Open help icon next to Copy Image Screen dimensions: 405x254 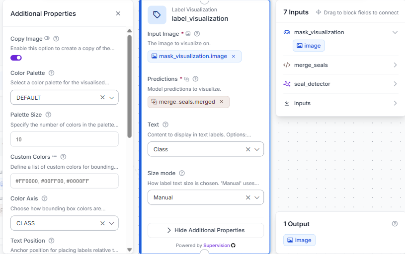tap(56, 39)
